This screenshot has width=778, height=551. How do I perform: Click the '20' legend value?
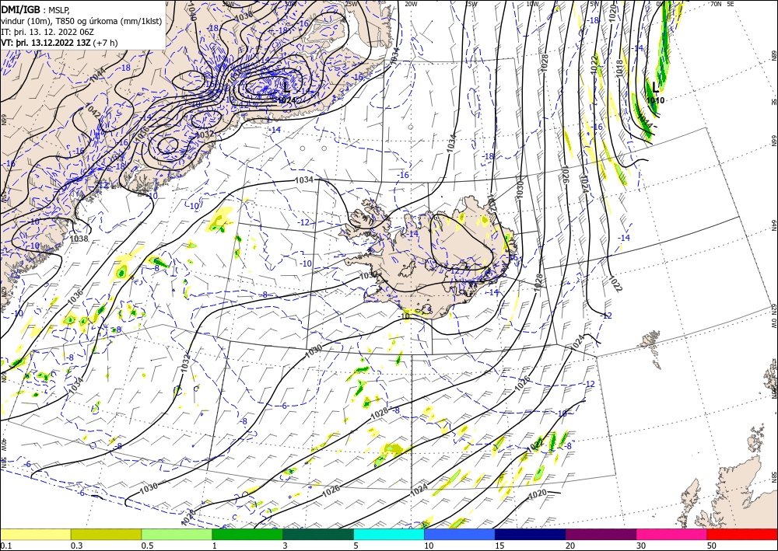coord(570,546)
